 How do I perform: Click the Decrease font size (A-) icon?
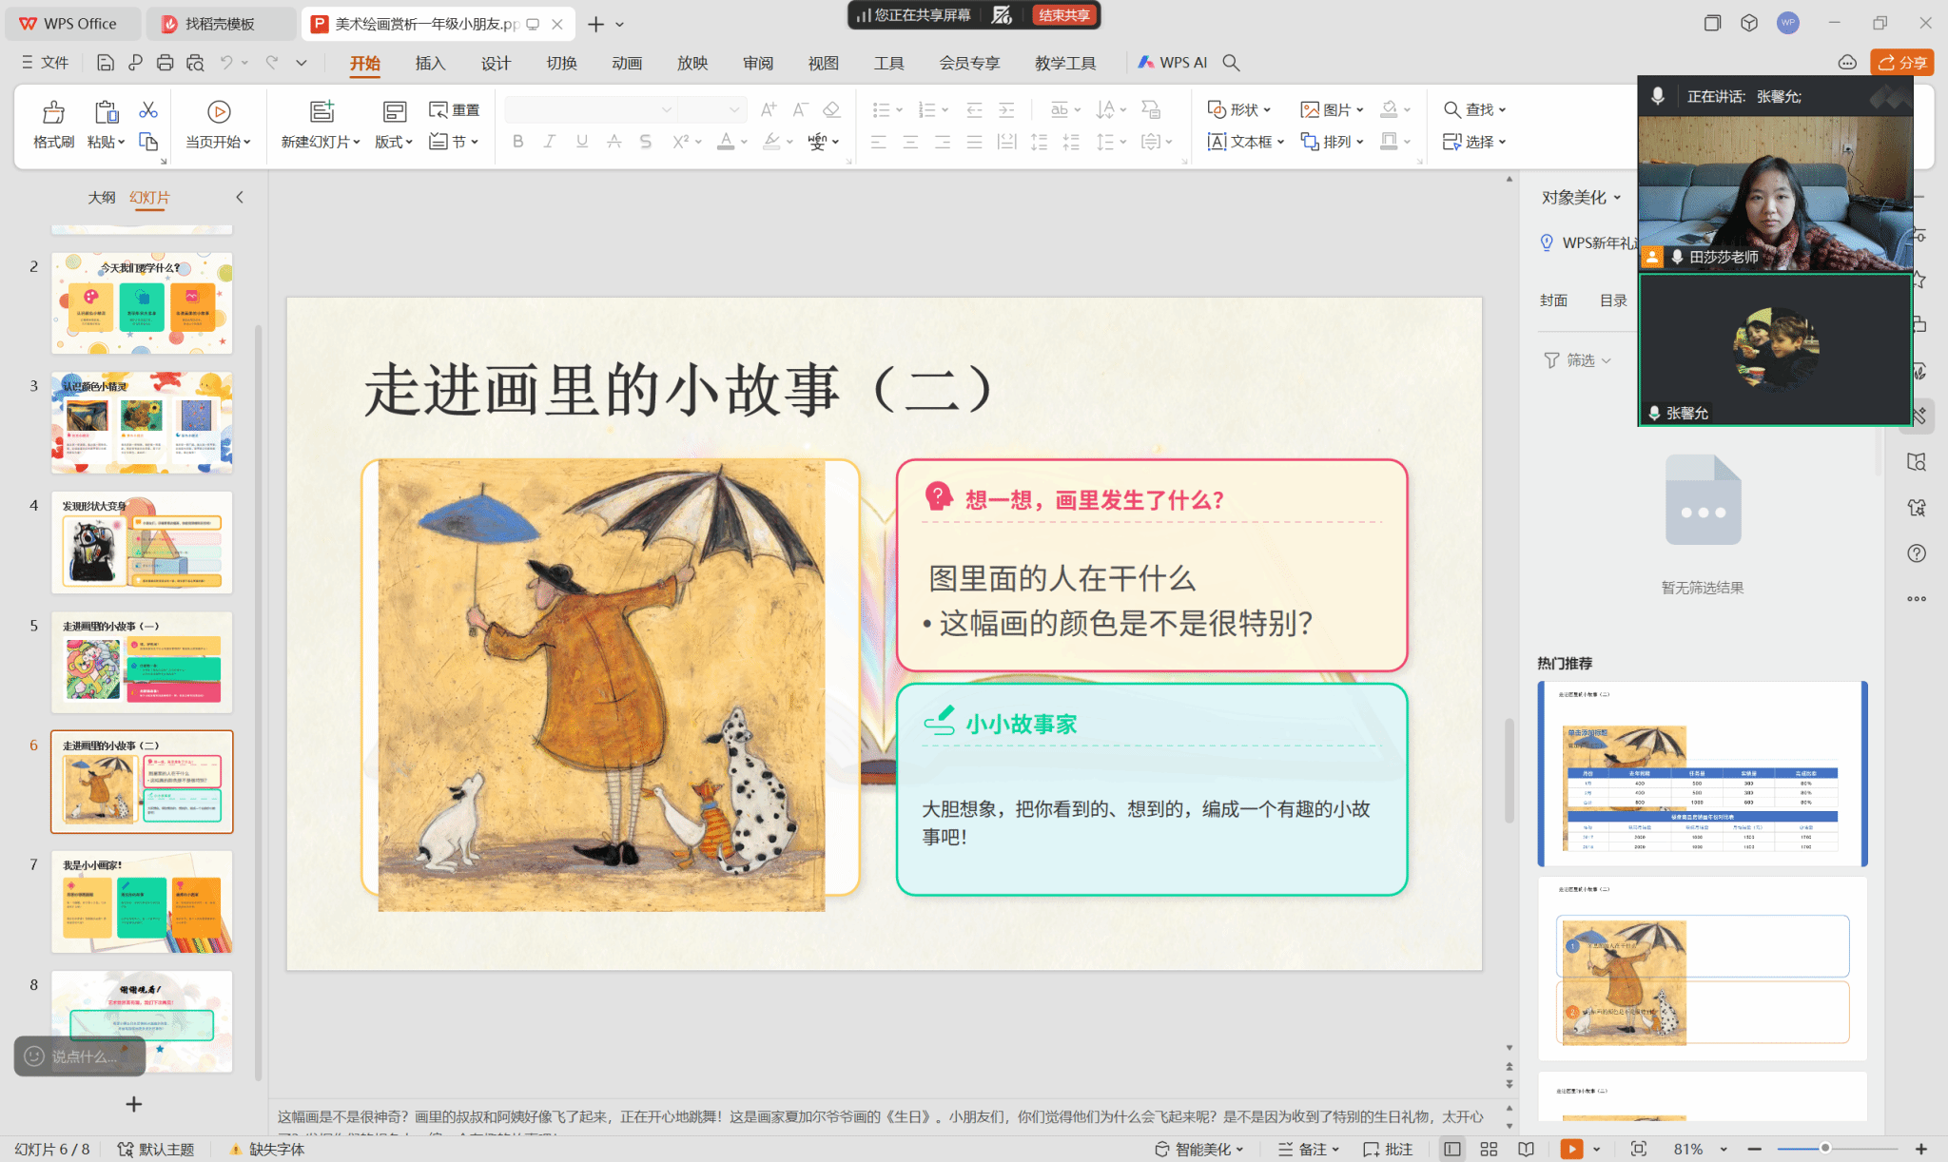[801, 110]
